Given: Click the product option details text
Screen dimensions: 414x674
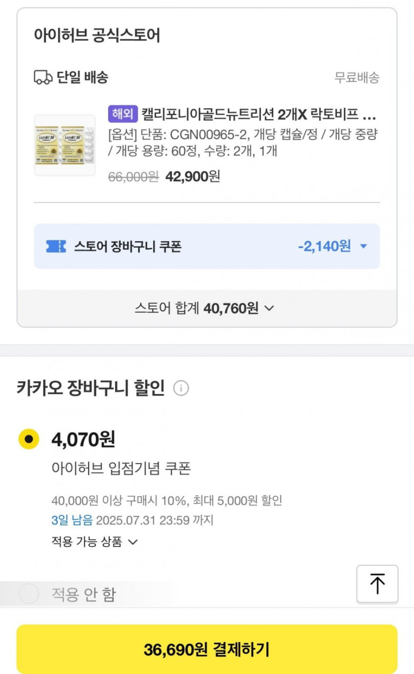Looking at the screenshot, I should pyautogui.click(x=242, y=143).
